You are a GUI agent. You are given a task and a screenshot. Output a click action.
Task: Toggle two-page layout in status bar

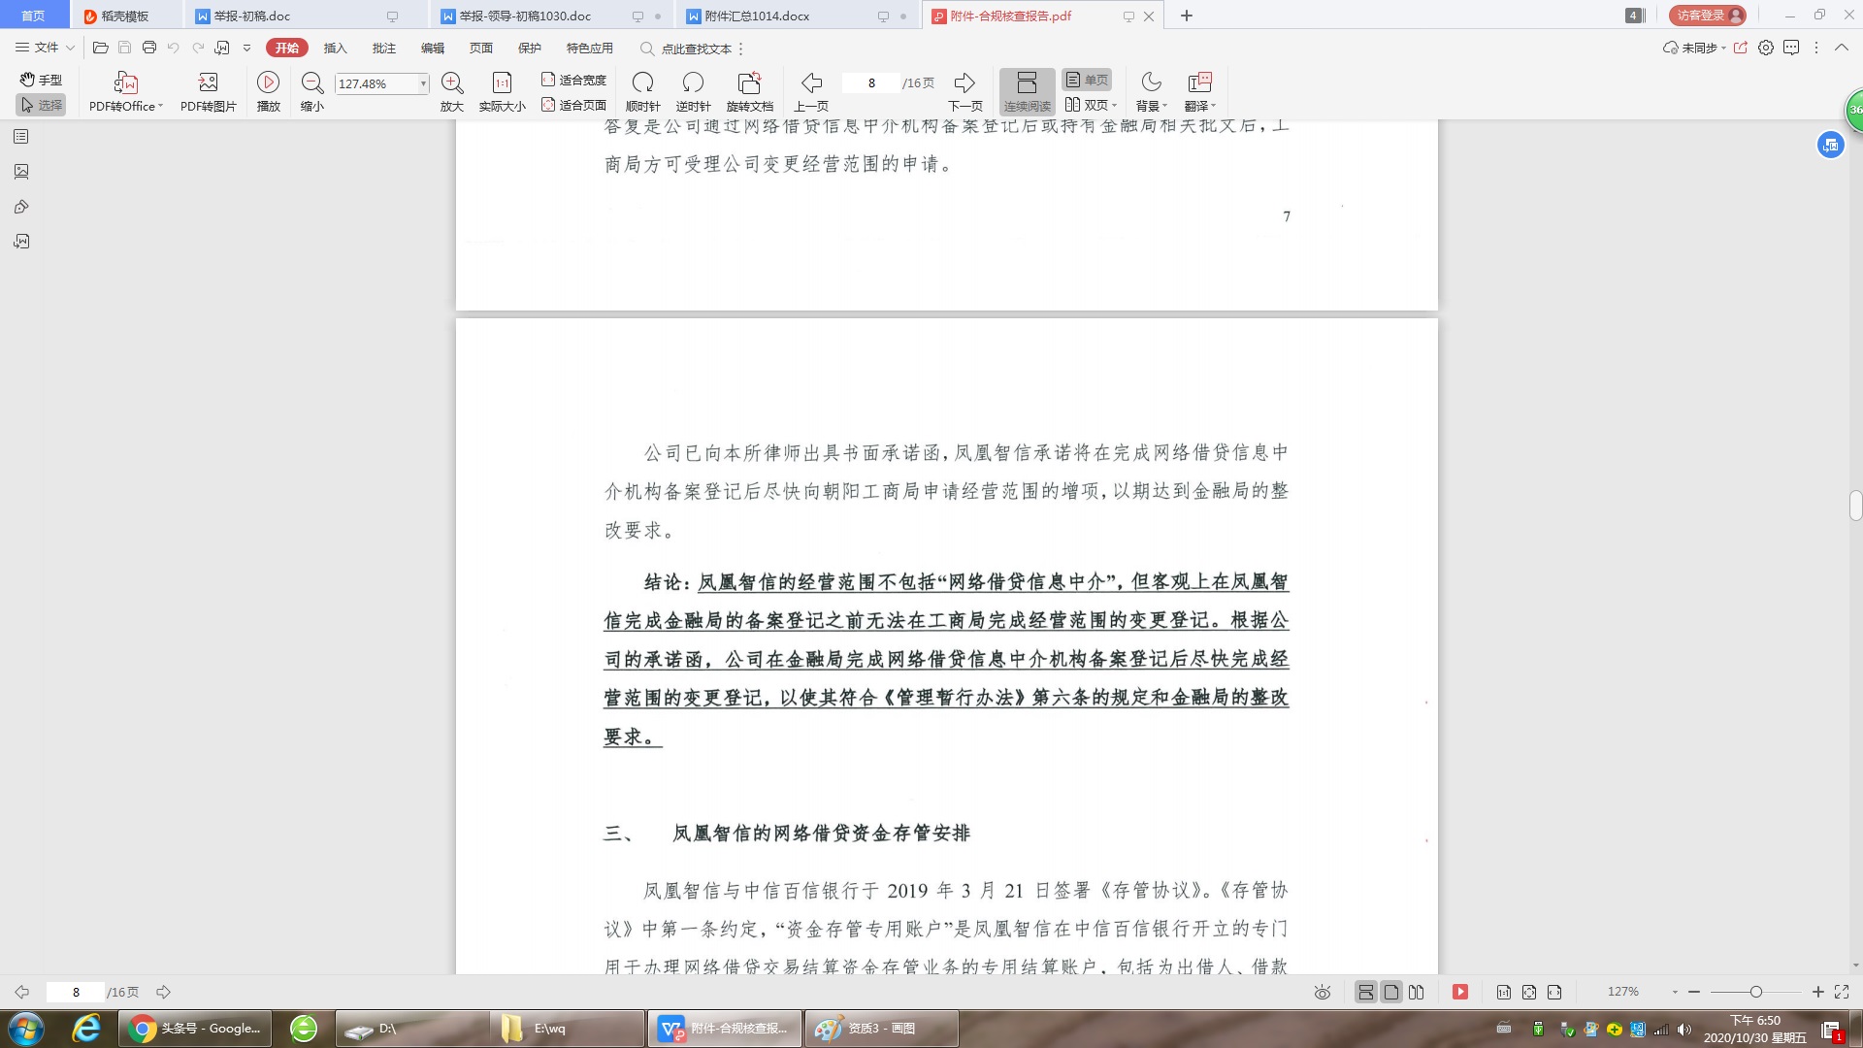[x=1417, y=992]
